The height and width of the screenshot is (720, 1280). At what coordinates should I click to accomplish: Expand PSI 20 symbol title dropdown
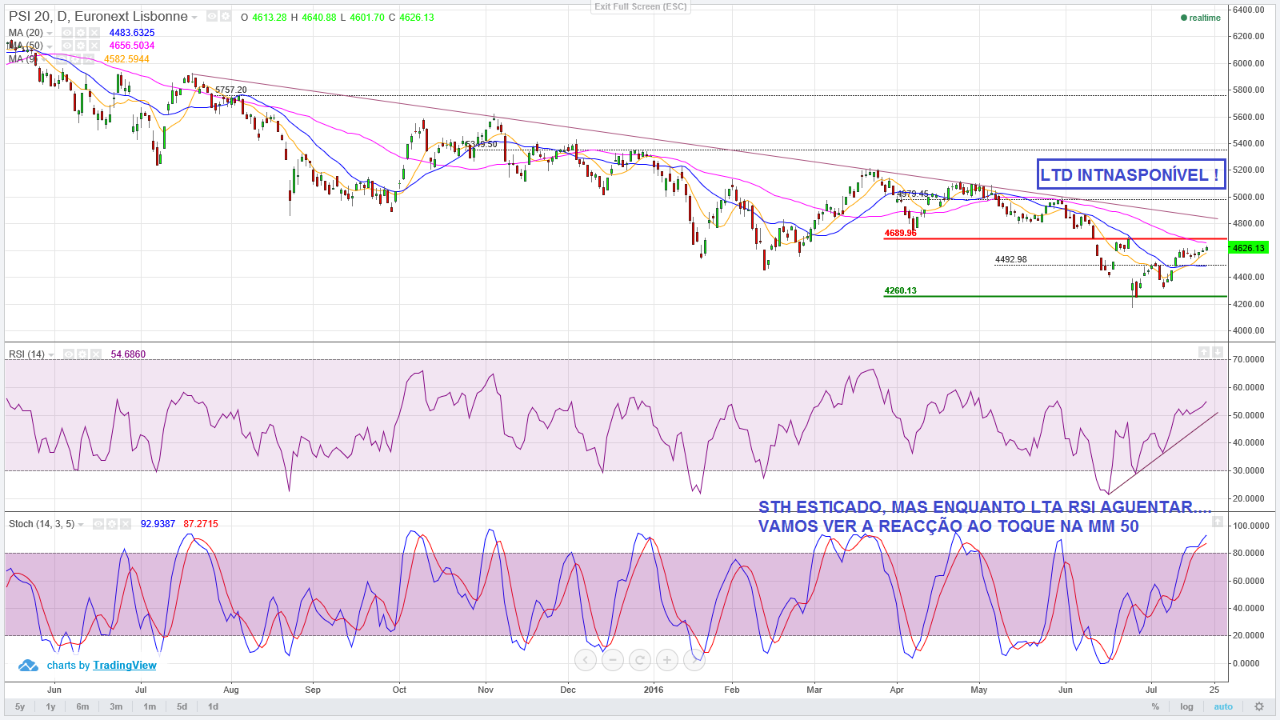tap(194, 17)
